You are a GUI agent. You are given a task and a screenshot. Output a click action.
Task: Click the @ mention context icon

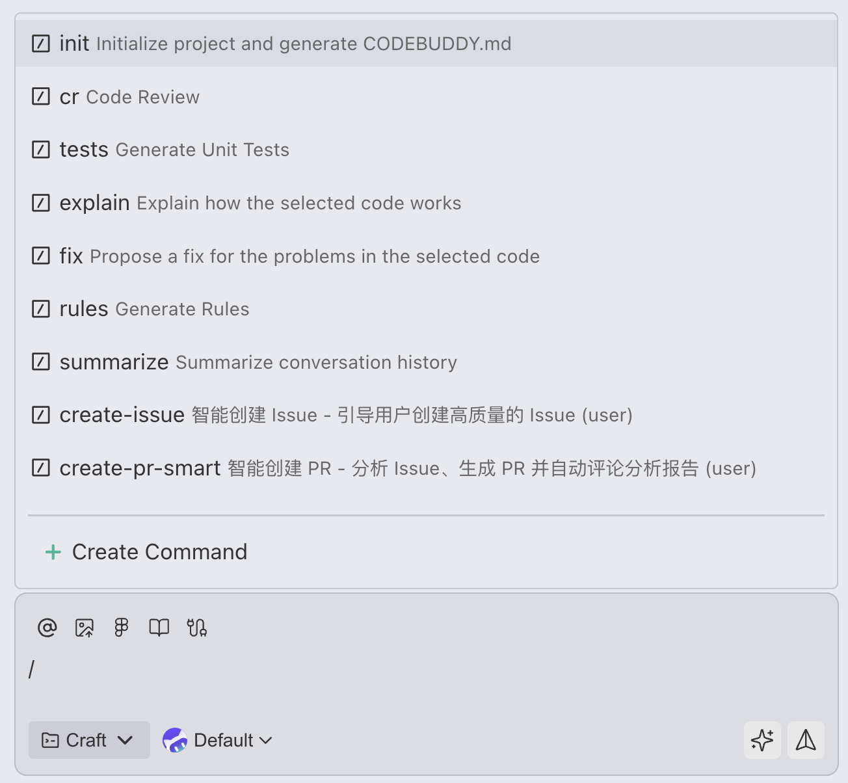pos(46,628)
